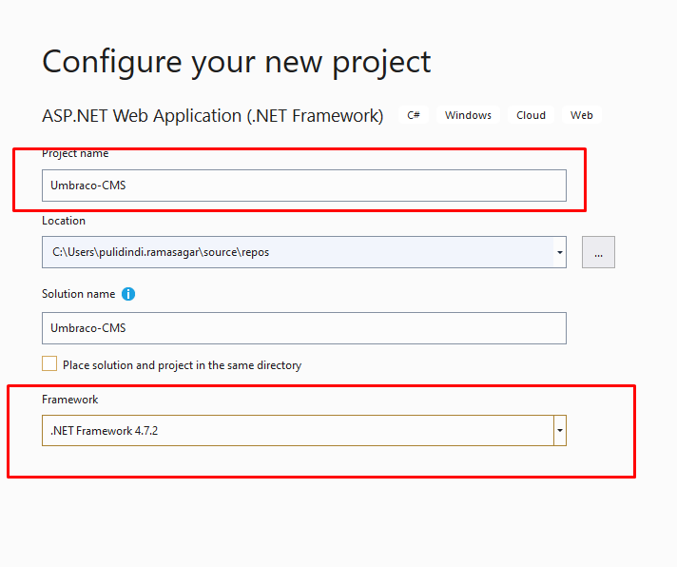This screenshot has height=567, width=677.
Task: Click the Project name input field
Action: tap(304, 186)
